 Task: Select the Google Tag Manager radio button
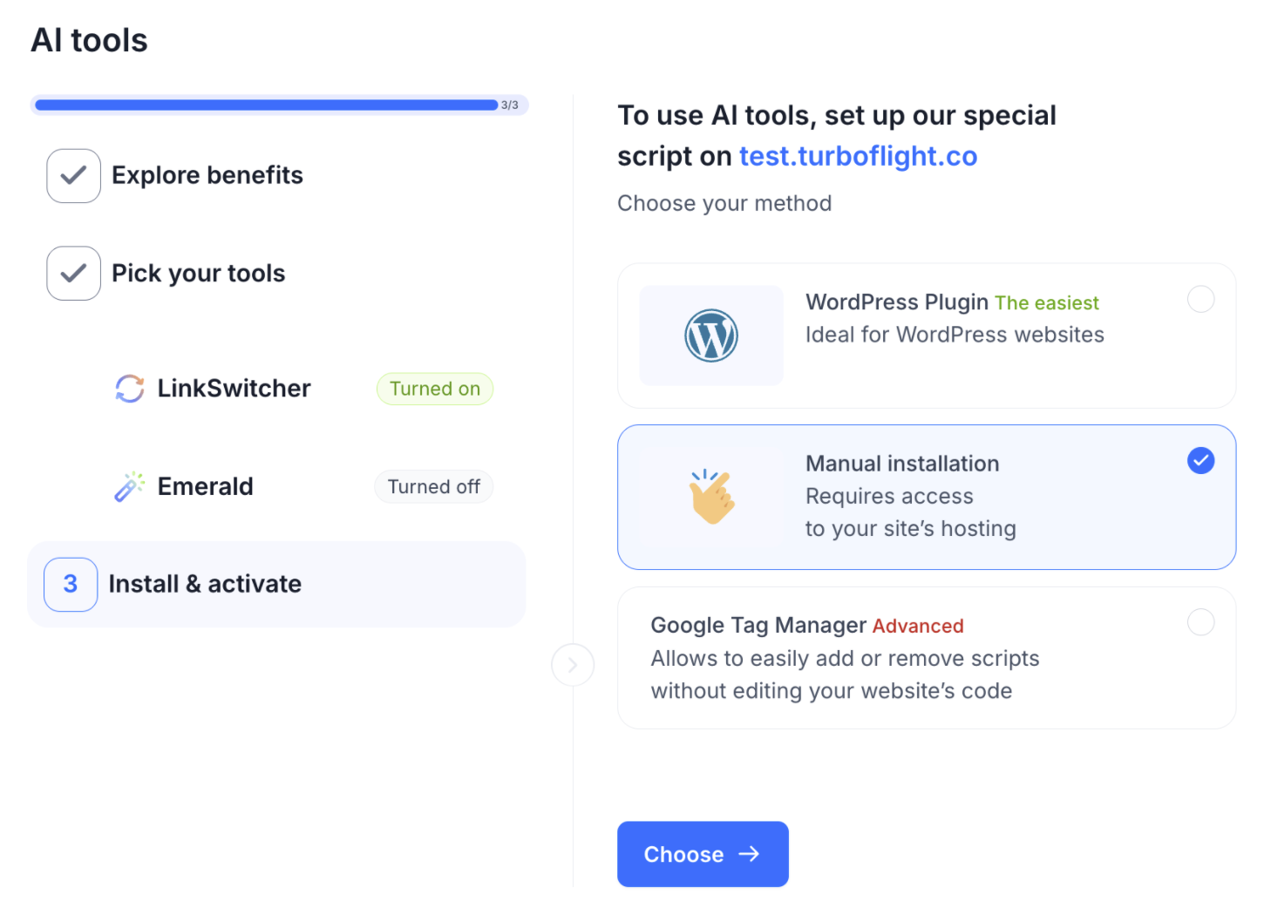click(x=1200, y=622)
